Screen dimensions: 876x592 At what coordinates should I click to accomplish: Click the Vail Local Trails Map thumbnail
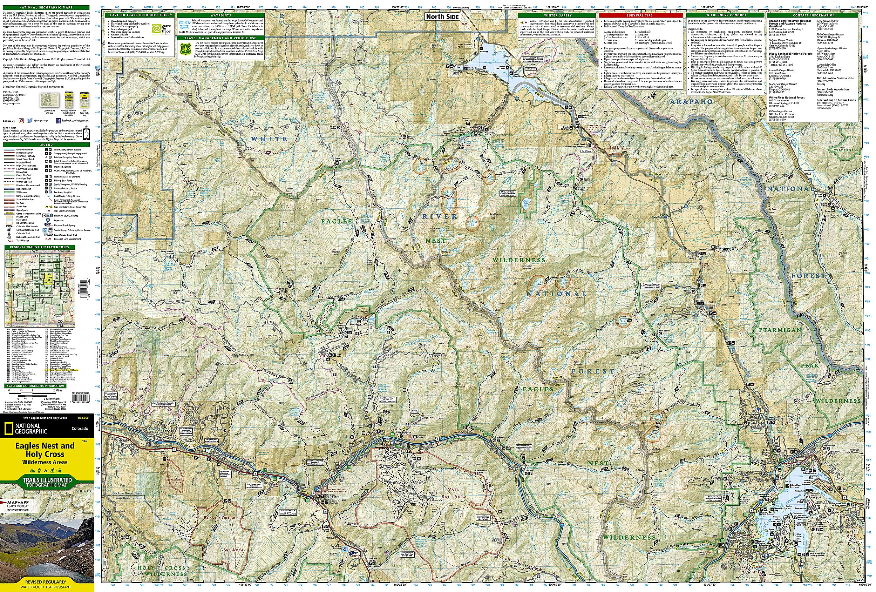[85, 100]
